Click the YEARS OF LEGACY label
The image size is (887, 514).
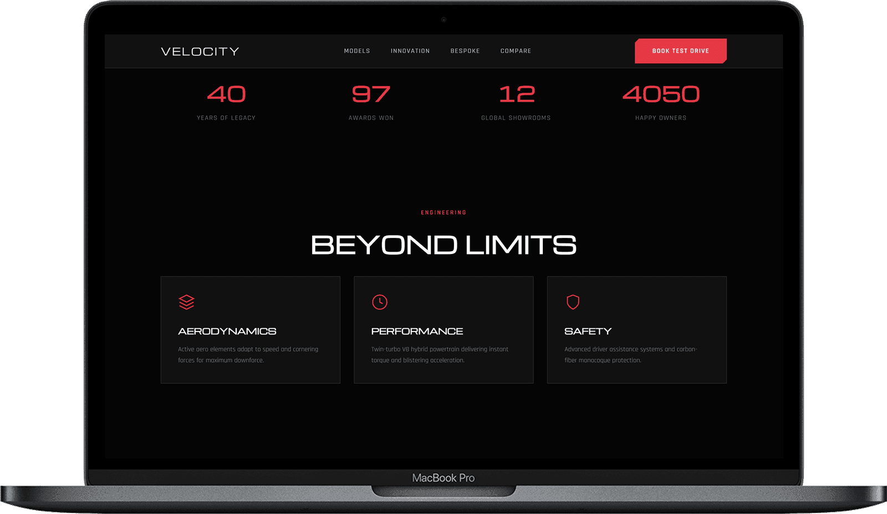pos(226,118)
